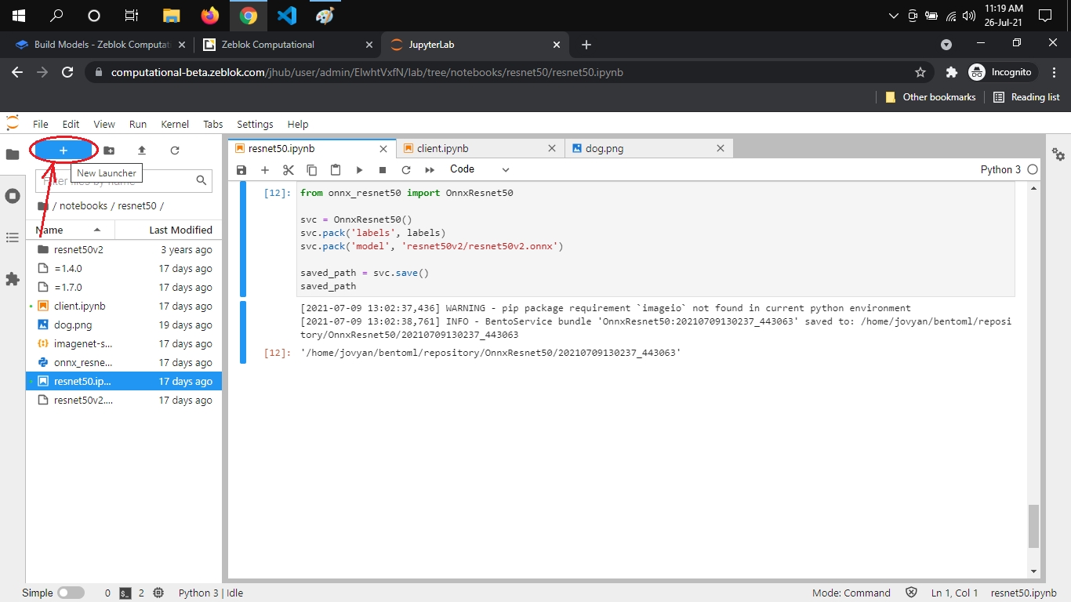Click the Python 3 kernel name button
Image resolution: width=1071 pixels, height=602 pixels.
pos(1000,169)
